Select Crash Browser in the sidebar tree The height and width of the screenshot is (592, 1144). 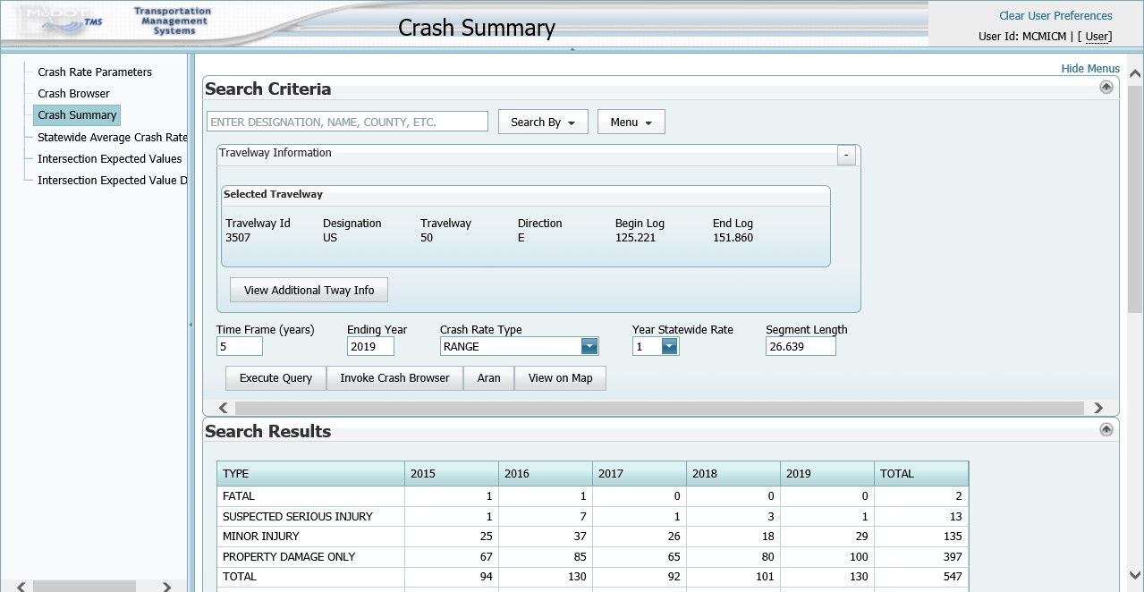(73, 94)
